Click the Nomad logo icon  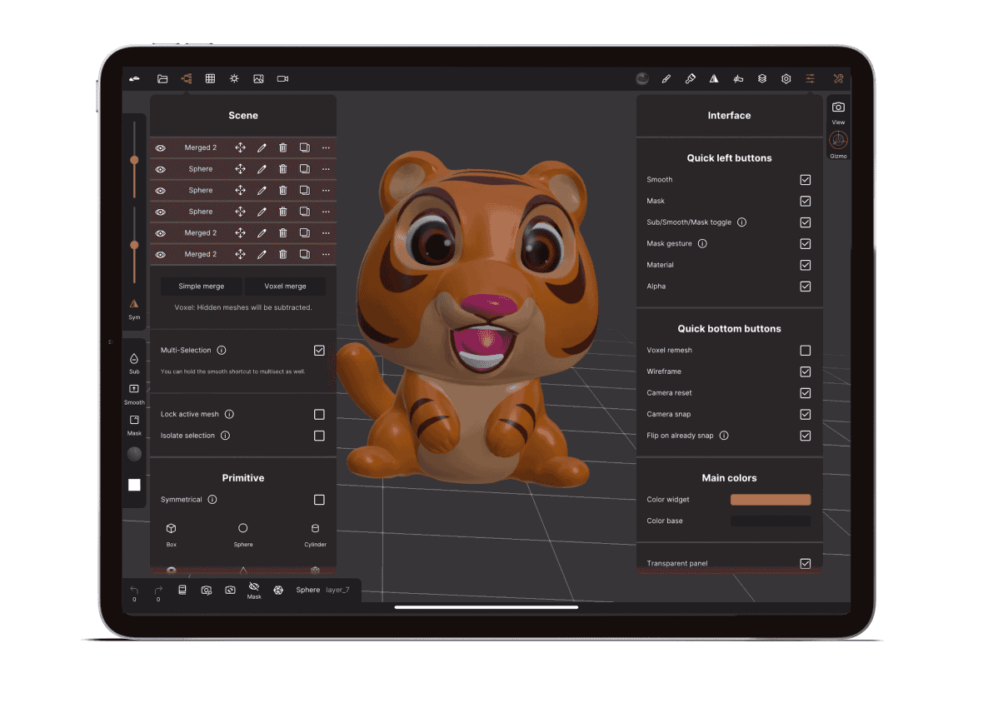(x=134, y=79)
